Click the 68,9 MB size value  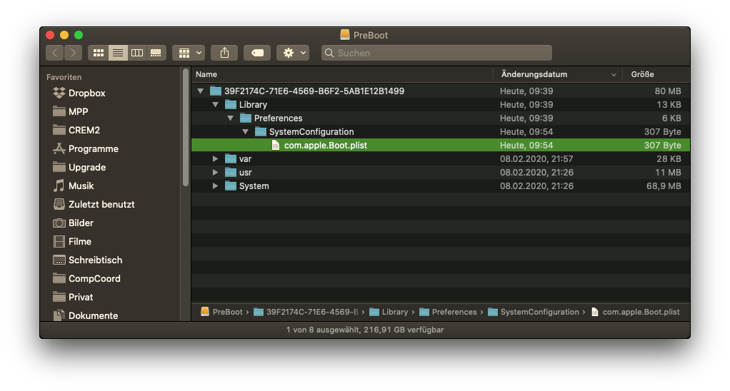pos(664,186)
